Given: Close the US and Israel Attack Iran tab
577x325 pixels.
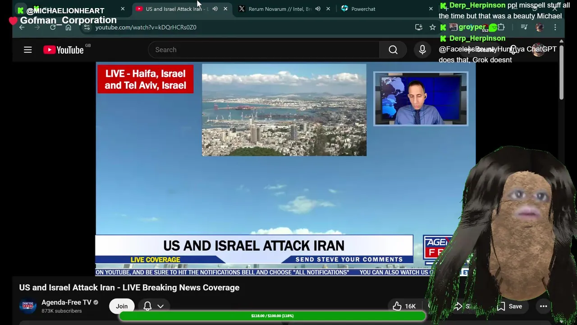Looking at the screenshot, I should coord(225,9).
